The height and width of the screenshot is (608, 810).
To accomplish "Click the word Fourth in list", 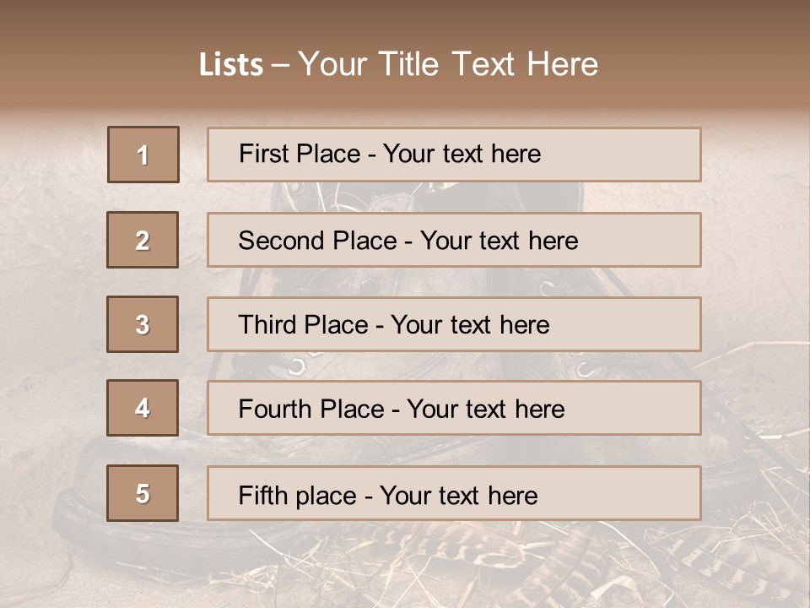I will pos(275,409).
